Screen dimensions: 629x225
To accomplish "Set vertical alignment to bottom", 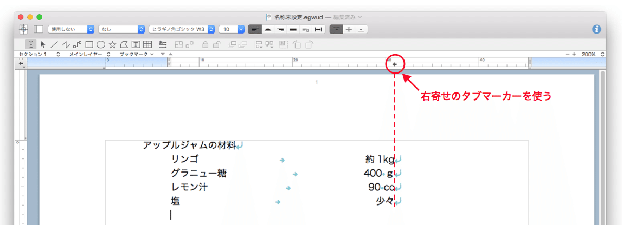I will (x=362, y=29).
